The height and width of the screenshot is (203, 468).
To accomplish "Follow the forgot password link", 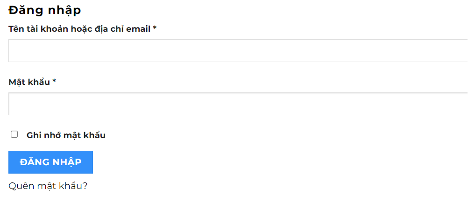I will coord(48,186).
